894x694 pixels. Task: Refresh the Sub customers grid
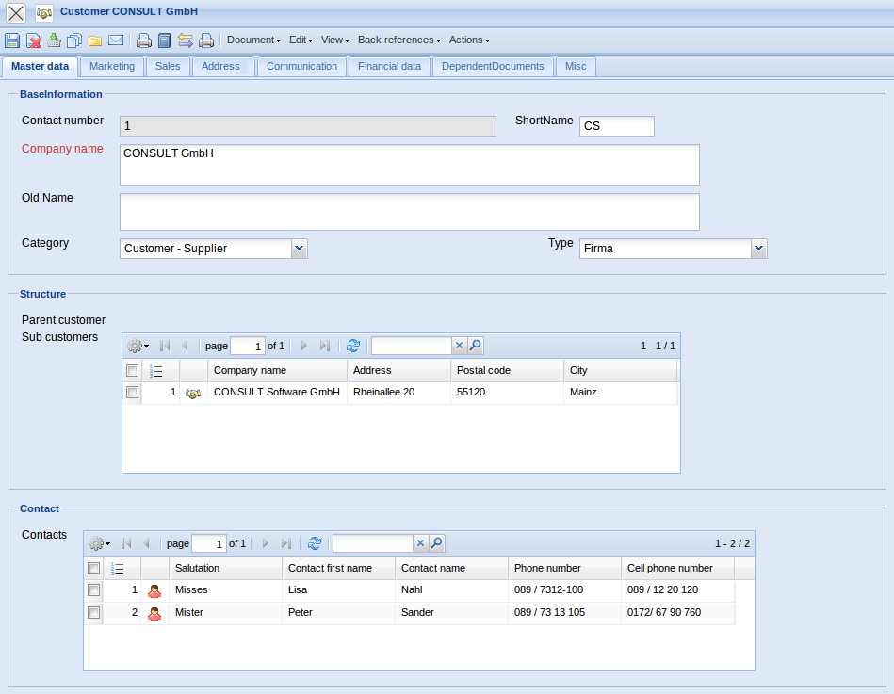click(x=353, y=346)
